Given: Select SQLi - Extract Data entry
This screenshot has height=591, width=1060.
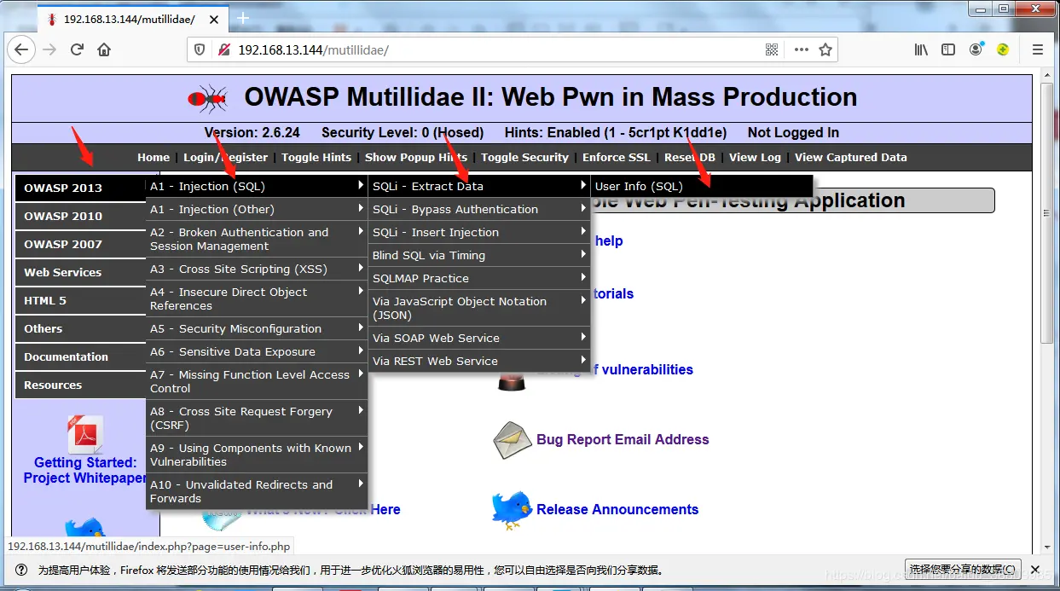Looking at the screenshot, I should [x=479, y=186].
